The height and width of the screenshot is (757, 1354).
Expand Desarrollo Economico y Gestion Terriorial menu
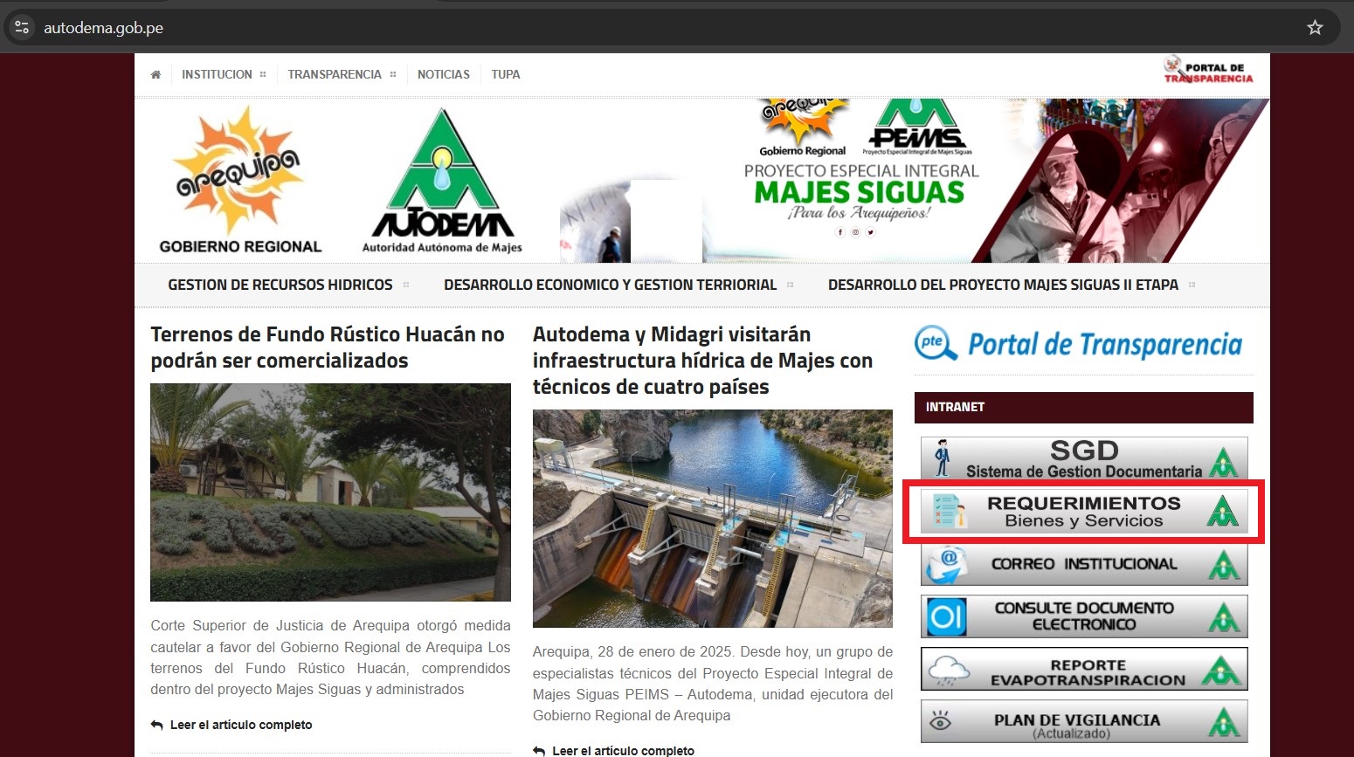(x=618, y=285)
